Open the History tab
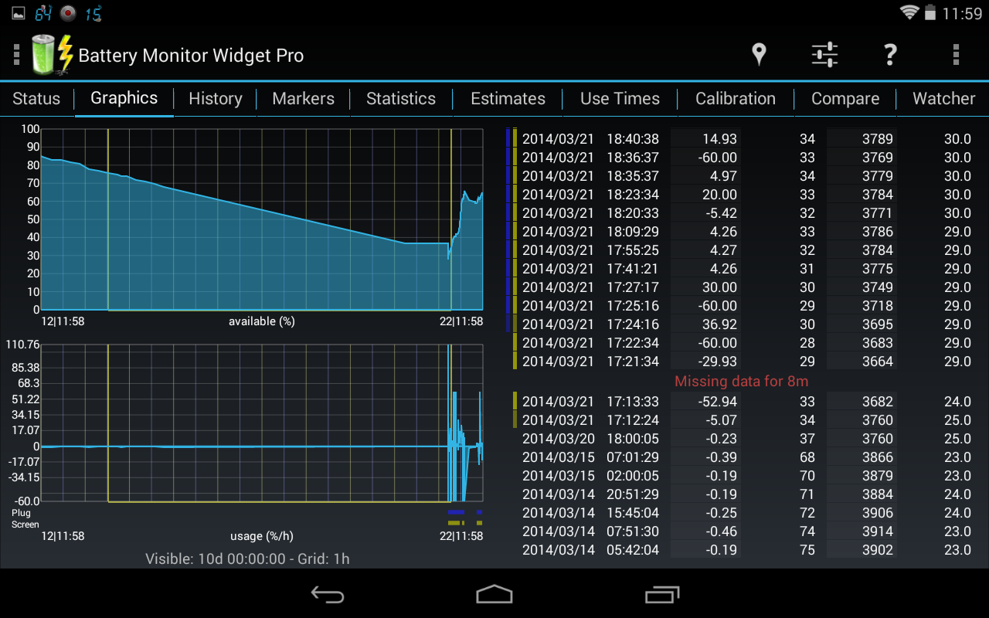 point(215,99)
